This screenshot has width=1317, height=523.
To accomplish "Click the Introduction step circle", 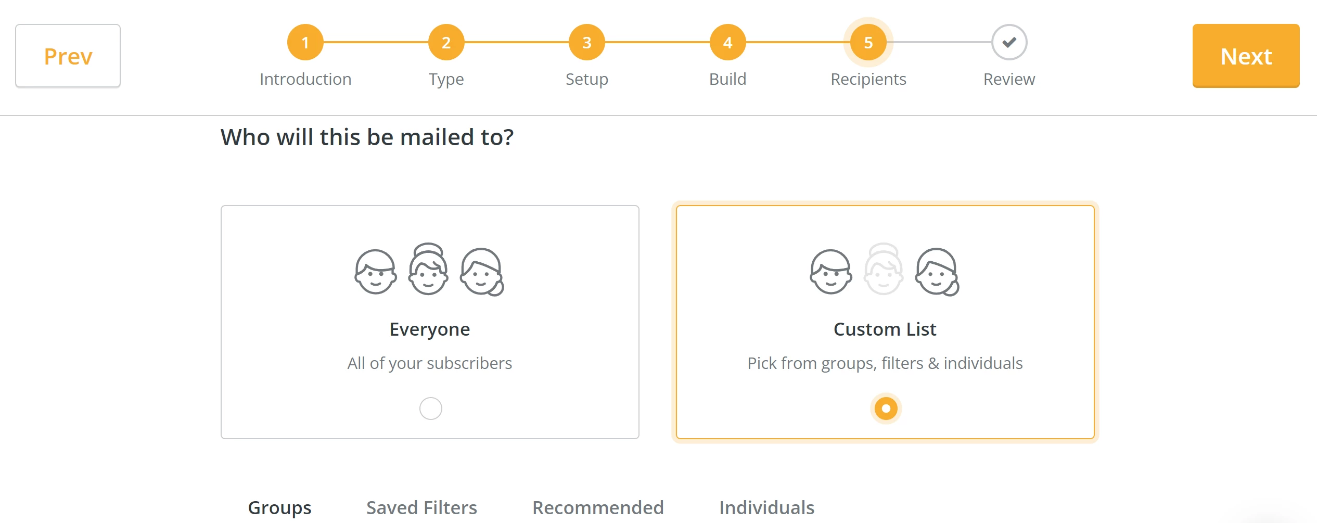I will 305,42.
